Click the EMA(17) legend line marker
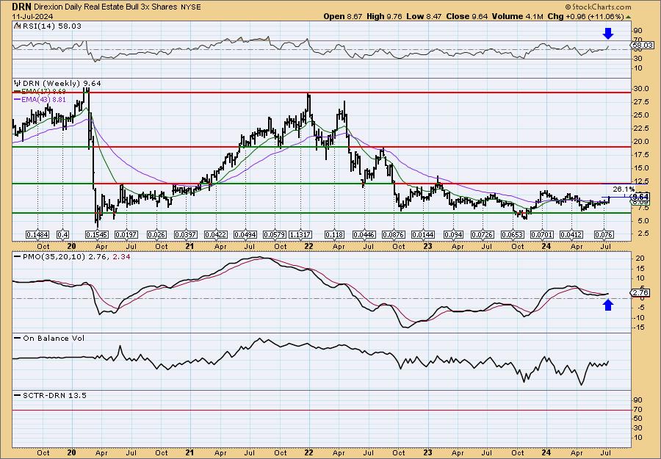The image size is (661, 459). pyautogui.click(x=18, y=91)
